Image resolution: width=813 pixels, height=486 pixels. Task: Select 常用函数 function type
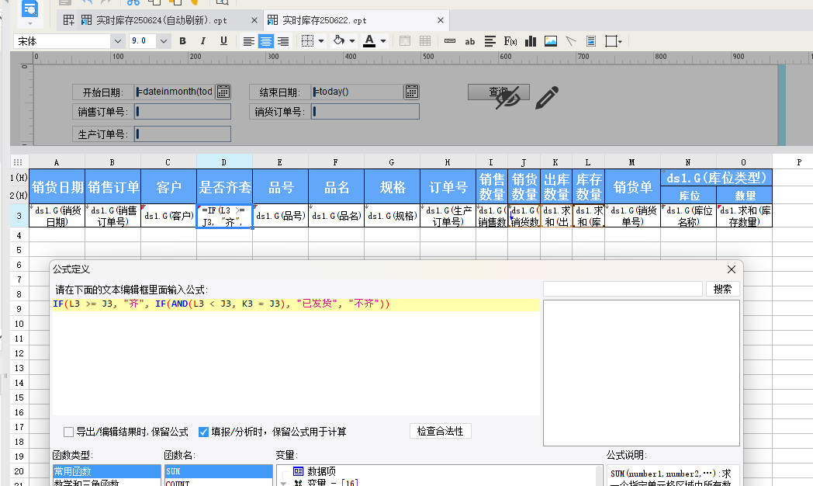click(x=106, y=471)
